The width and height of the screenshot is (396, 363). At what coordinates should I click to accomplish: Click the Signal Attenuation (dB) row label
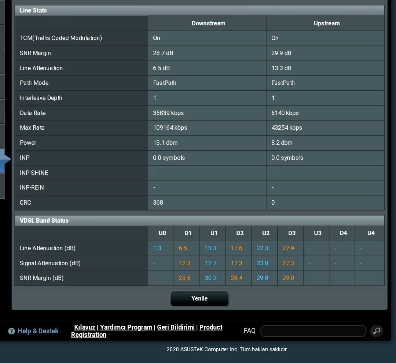50,263
